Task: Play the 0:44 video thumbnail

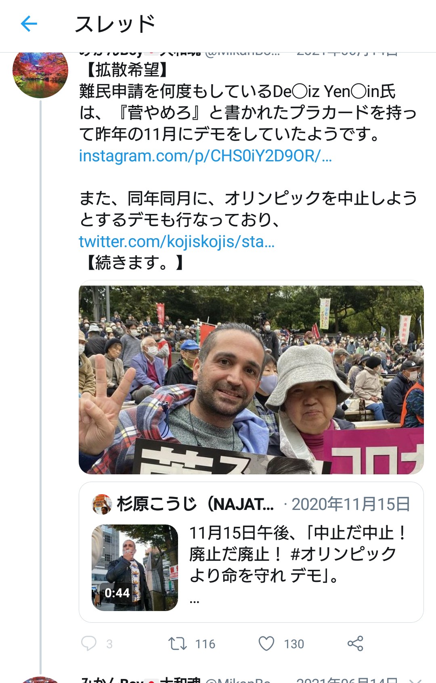Action: [135, 567]
